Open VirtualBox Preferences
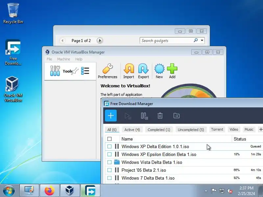This screenshot has width=263, height=197. click(108, 71)
